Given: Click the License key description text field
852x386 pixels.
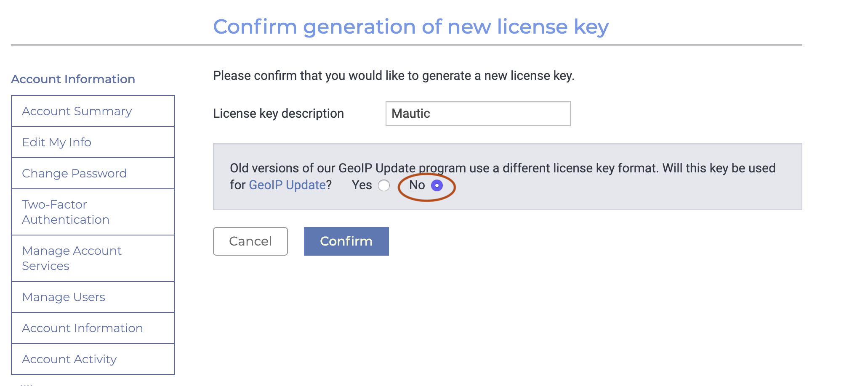Looking at the screenshot, I should pyautogui.click(x=478, y=114).
